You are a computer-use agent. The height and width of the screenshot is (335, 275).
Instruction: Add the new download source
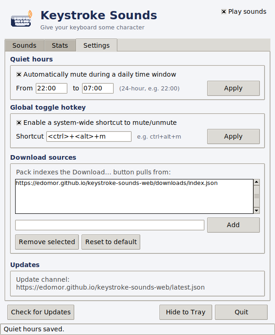tap(233, 225)
